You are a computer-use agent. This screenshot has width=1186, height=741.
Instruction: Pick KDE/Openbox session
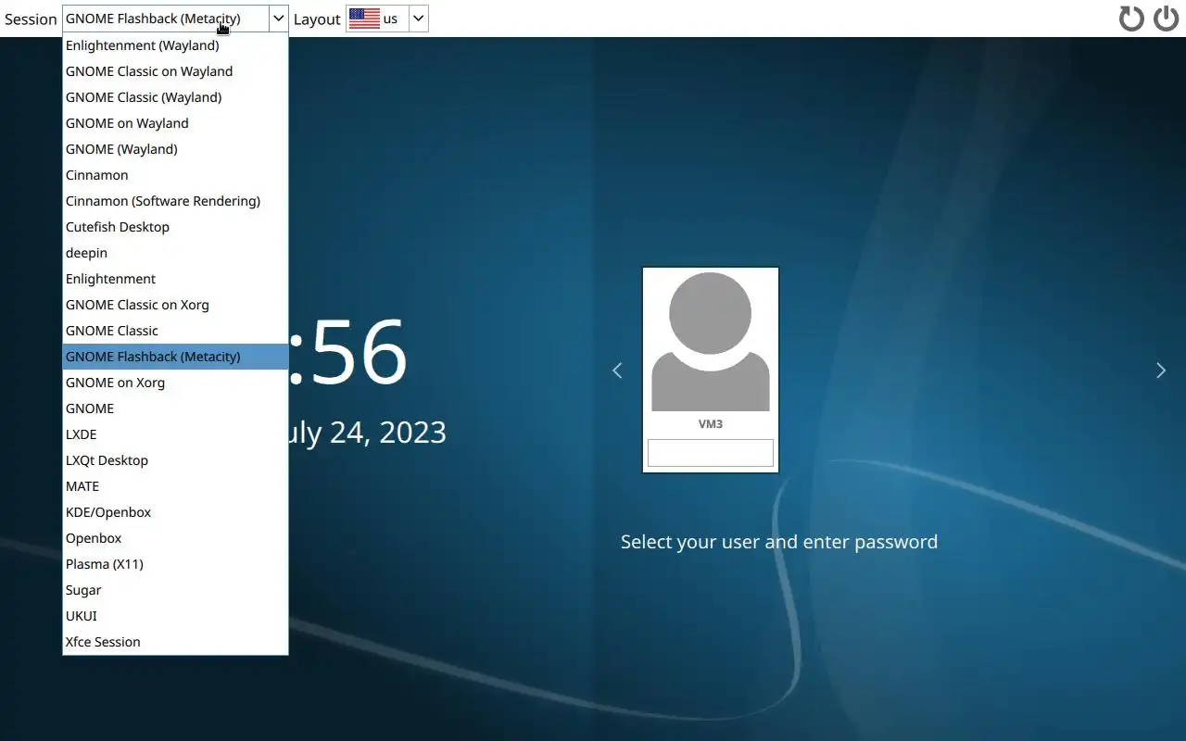click(x=175, y=512)
